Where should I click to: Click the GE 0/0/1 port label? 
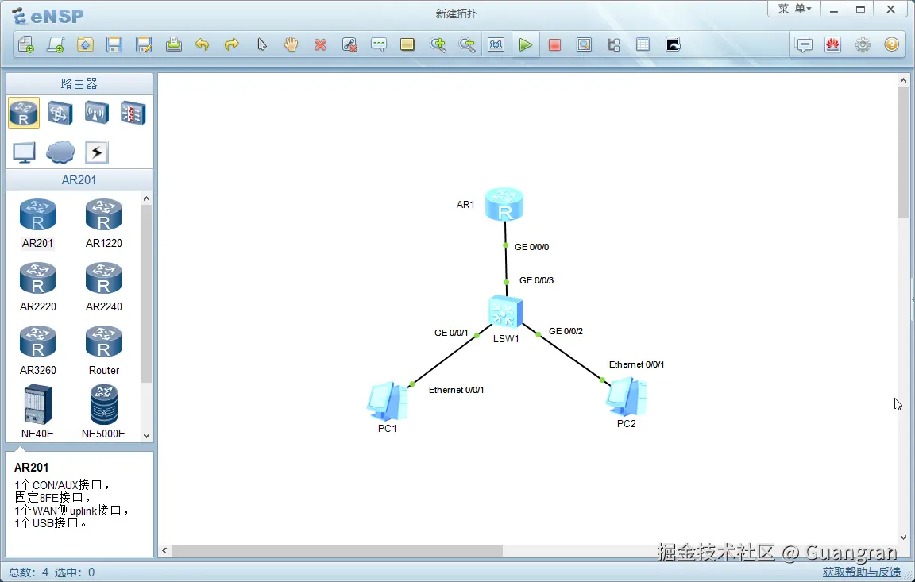[x=451, y=333]
